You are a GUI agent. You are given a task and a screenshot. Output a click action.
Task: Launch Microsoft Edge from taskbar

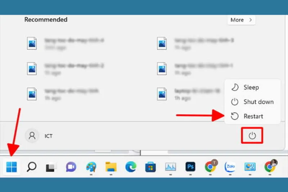point(131,167)
